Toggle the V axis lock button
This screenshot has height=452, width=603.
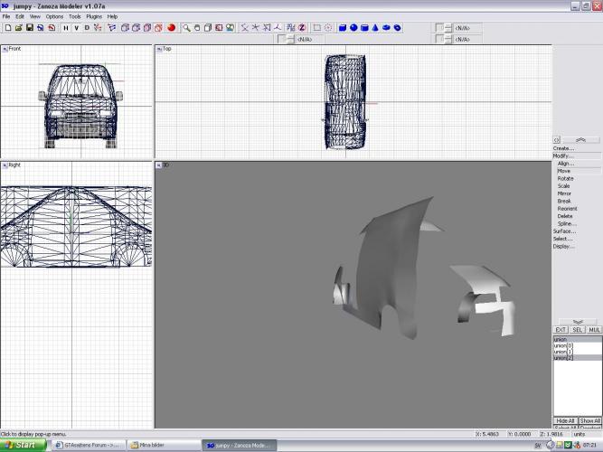pos(76,28)
